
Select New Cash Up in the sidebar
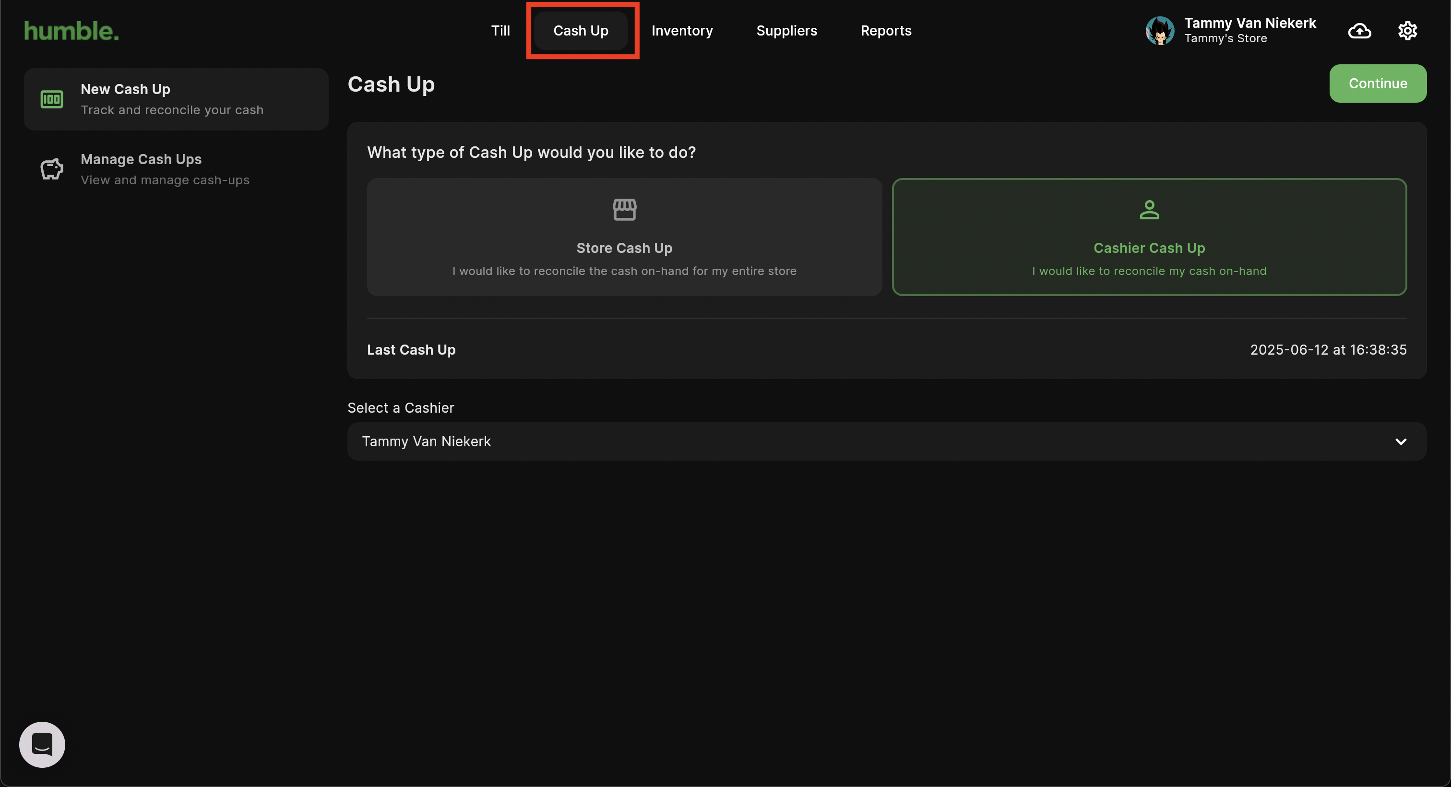coord(176,100)
